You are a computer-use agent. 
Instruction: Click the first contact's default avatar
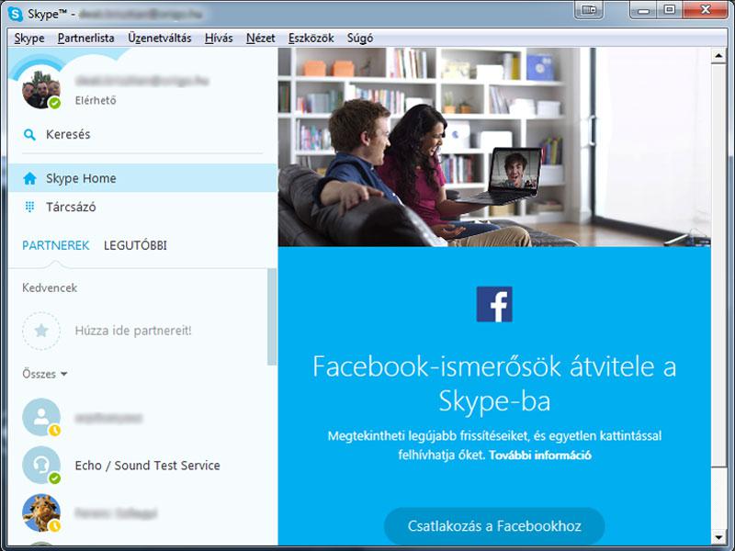coord(41,417)
